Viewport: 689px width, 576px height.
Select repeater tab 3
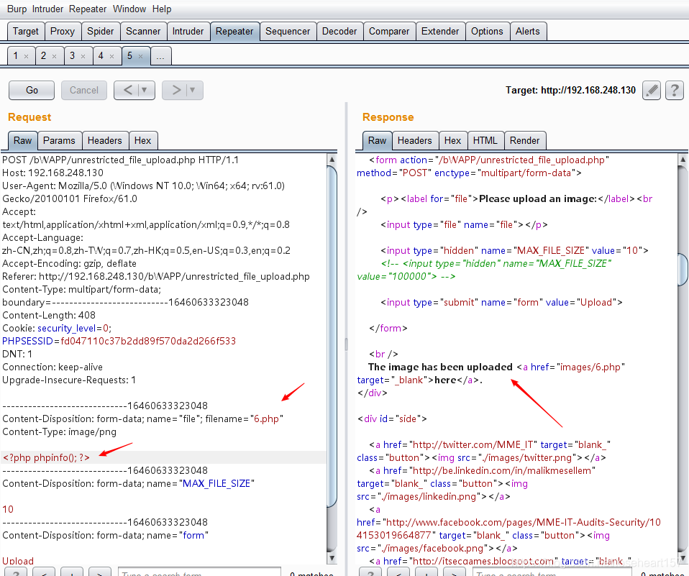coord(73,56)
